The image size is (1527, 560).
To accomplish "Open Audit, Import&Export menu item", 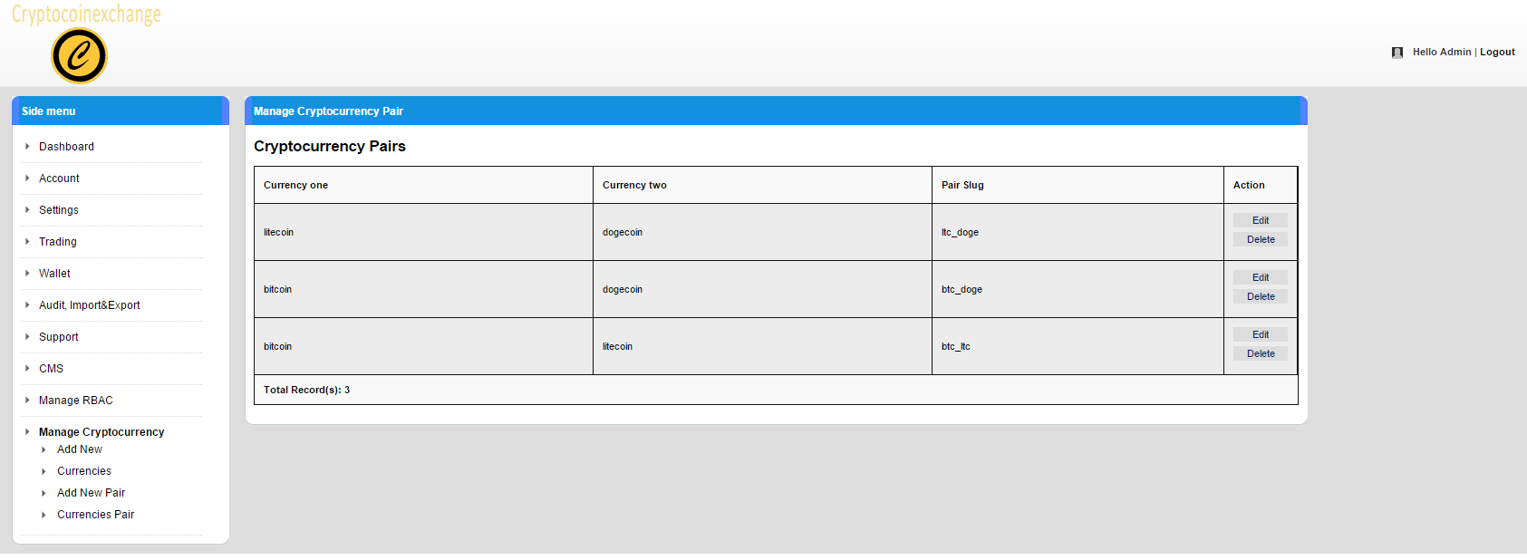I will (x=90, y=305).
